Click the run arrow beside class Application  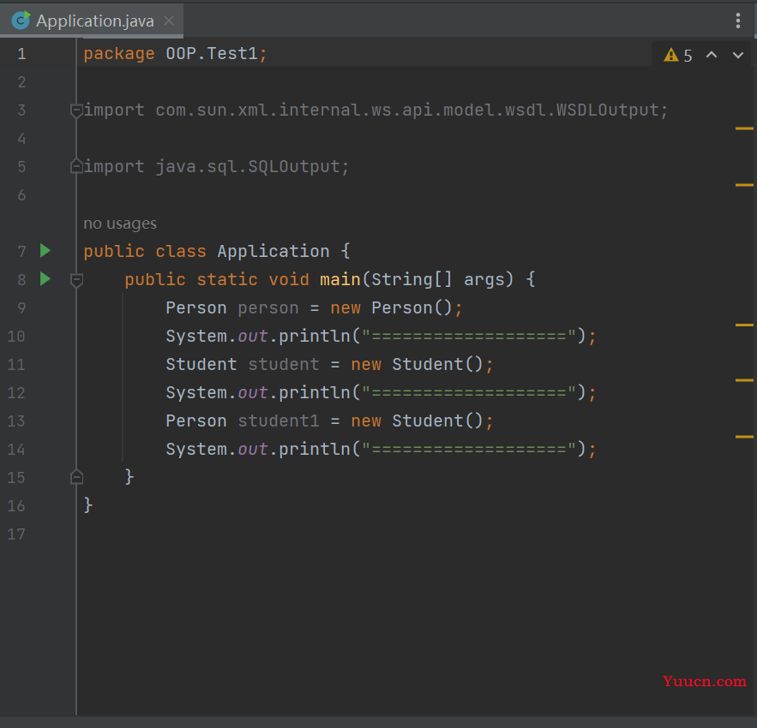coord(45,251)
